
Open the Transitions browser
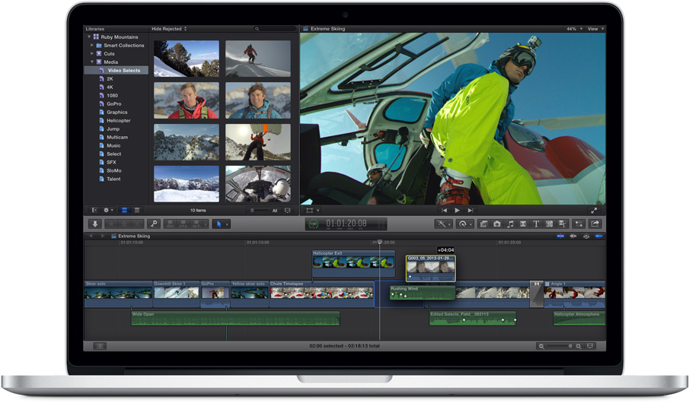[x=523, y=224]
